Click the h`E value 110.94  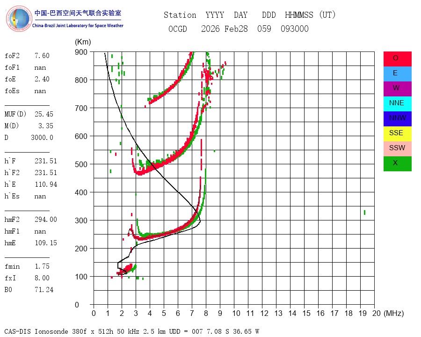46,184
